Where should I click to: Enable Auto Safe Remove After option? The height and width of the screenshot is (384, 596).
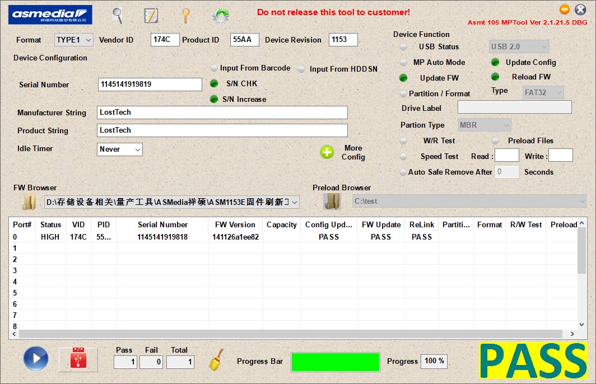coord(403,172)
